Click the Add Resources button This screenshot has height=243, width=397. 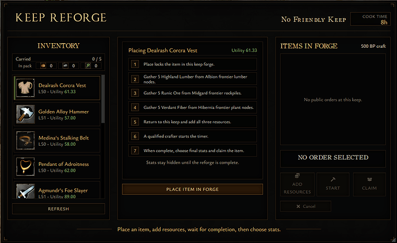coord(297,184)
